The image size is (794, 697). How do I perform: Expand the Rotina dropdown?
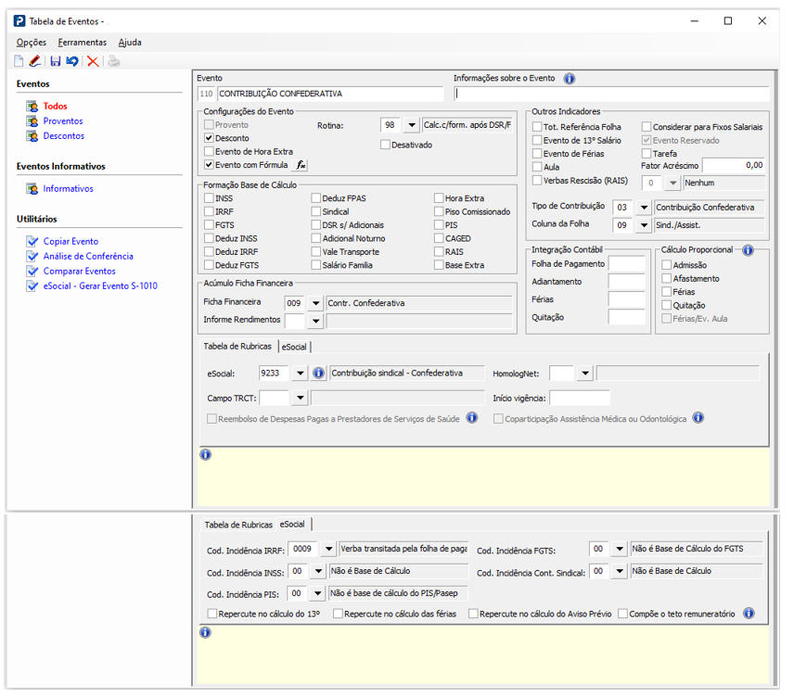pyautogui.click(x=412, y=125)
